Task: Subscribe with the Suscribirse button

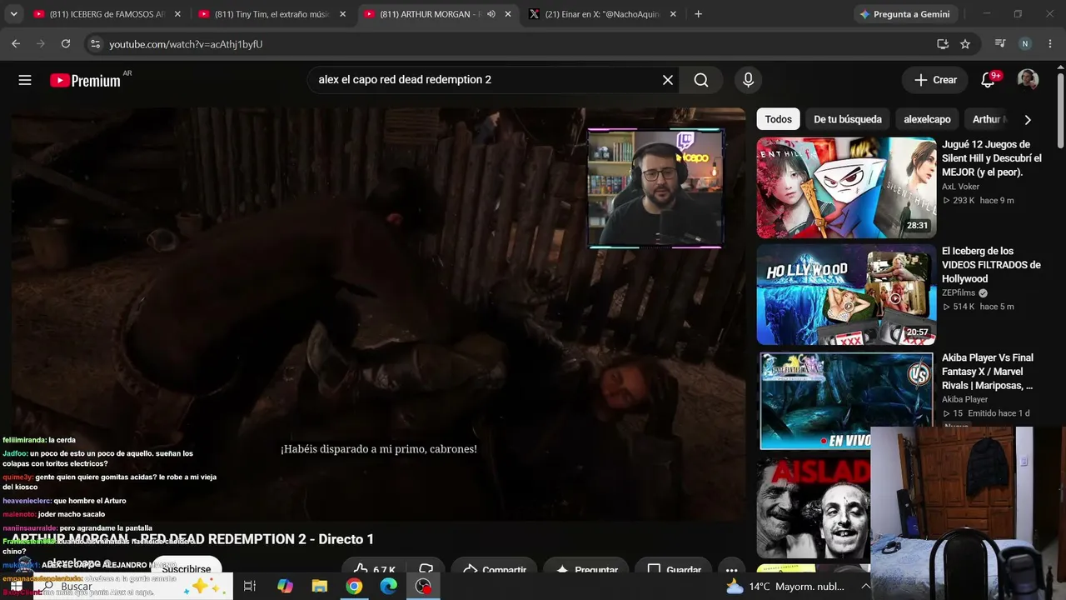Action: click(187, 567)
